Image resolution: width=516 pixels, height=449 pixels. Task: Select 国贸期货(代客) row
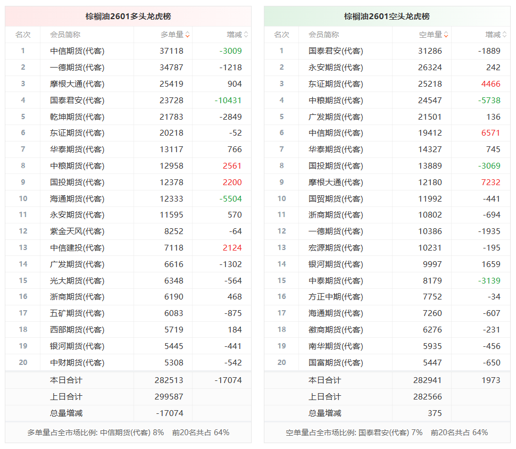387,199
